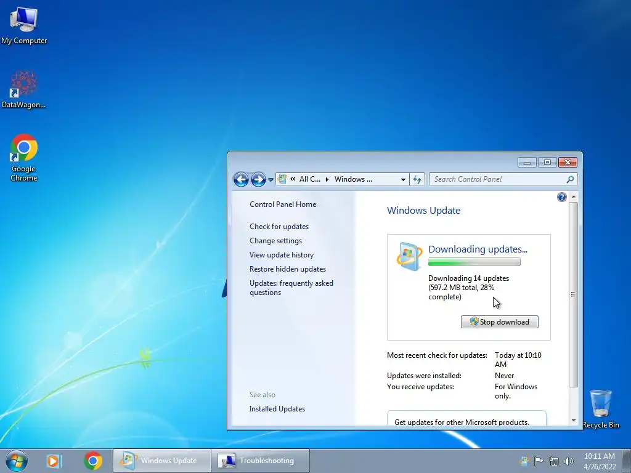Open the My Computer desktop icon
This screenshot has width=631, height=473.
[x=24, y=25]
